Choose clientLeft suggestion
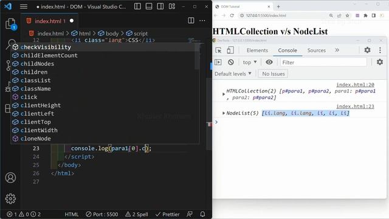Image resolution: width=389 pixels, height=219 pixels. (105, 114)
